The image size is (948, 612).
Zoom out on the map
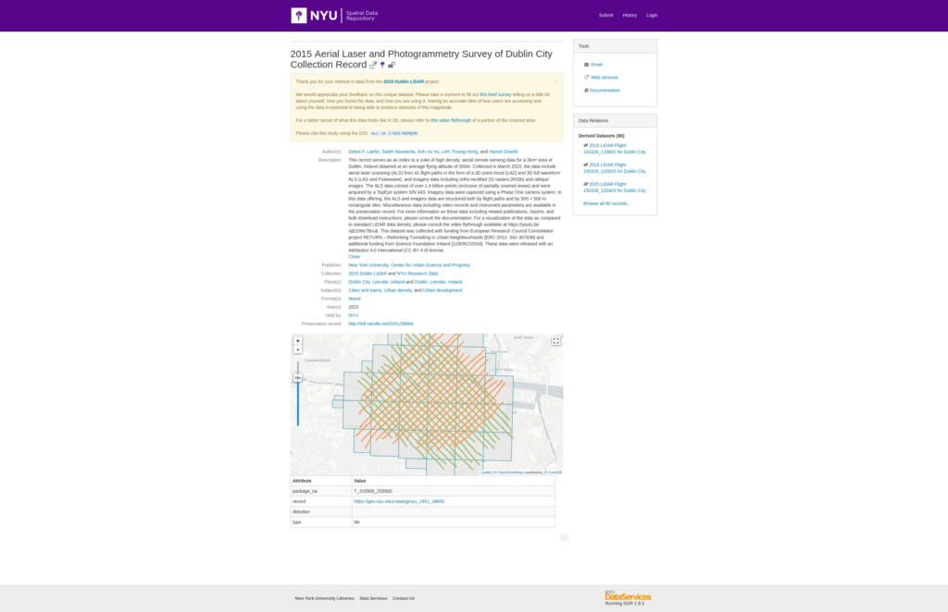[297, 349]
